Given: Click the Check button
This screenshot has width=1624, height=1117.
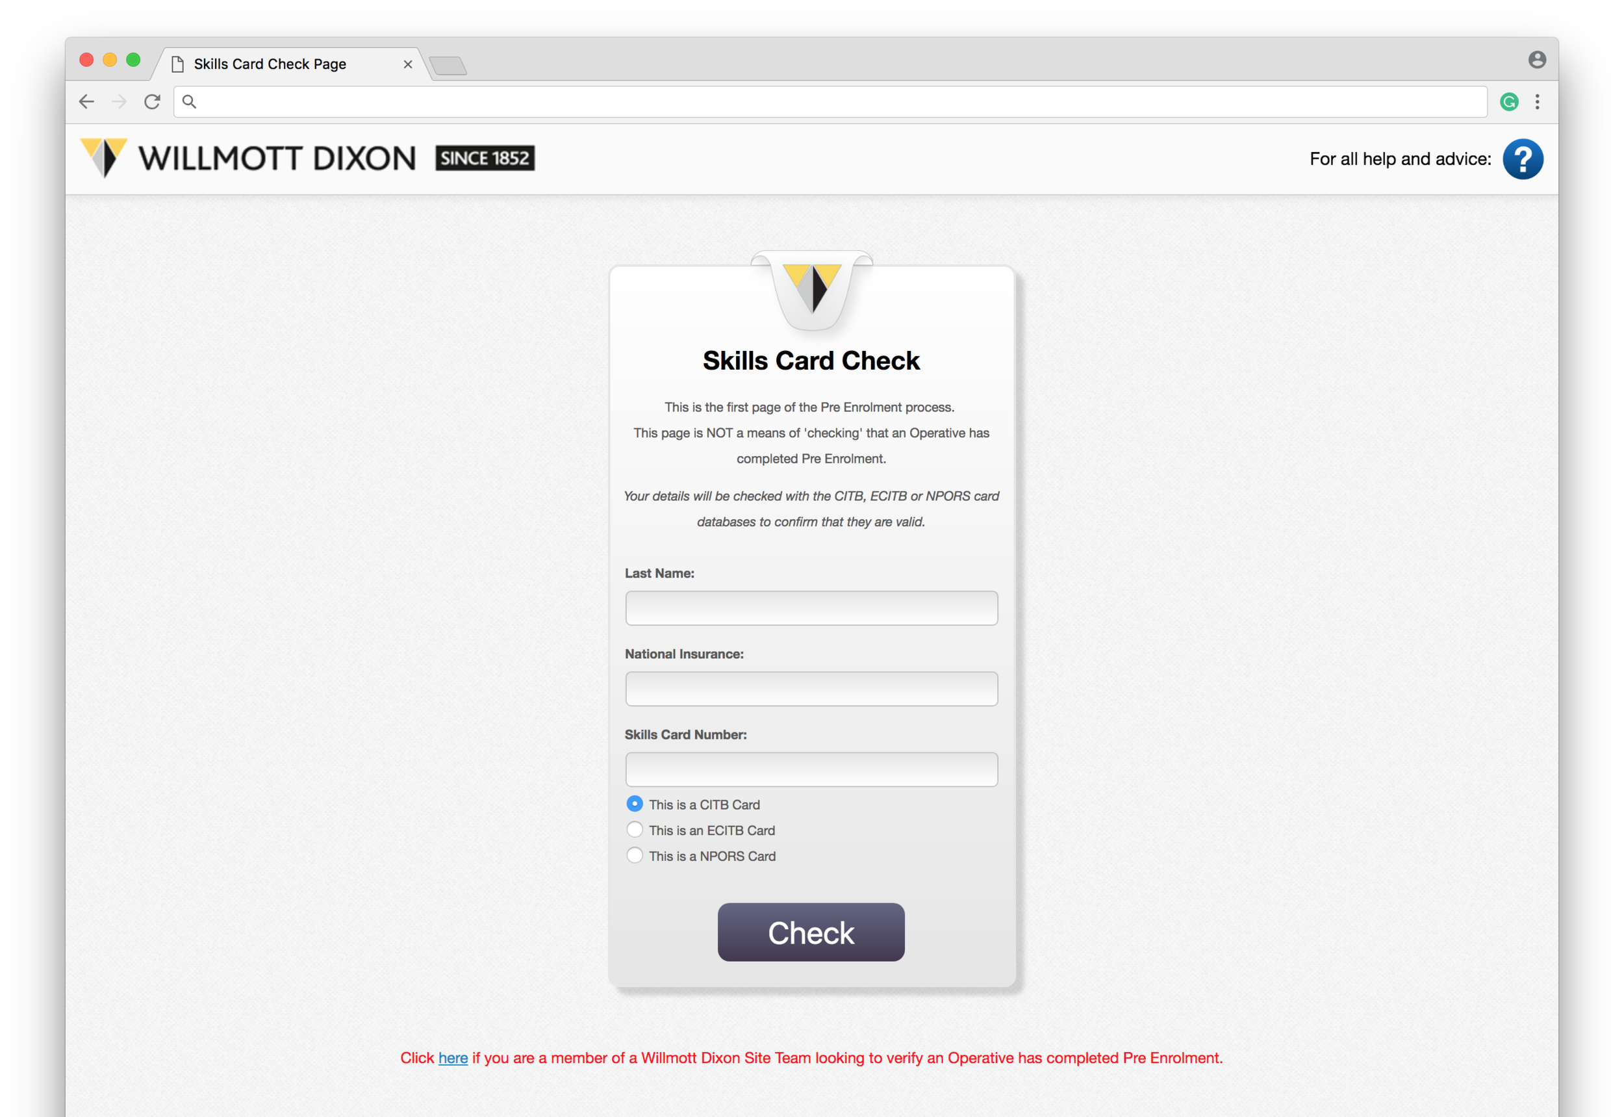Looking at the screenshot, I should [811, 932].
